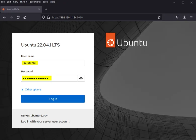This screenshot has width=196, height=140.
Task: Close the browser window
Action: 191,3
